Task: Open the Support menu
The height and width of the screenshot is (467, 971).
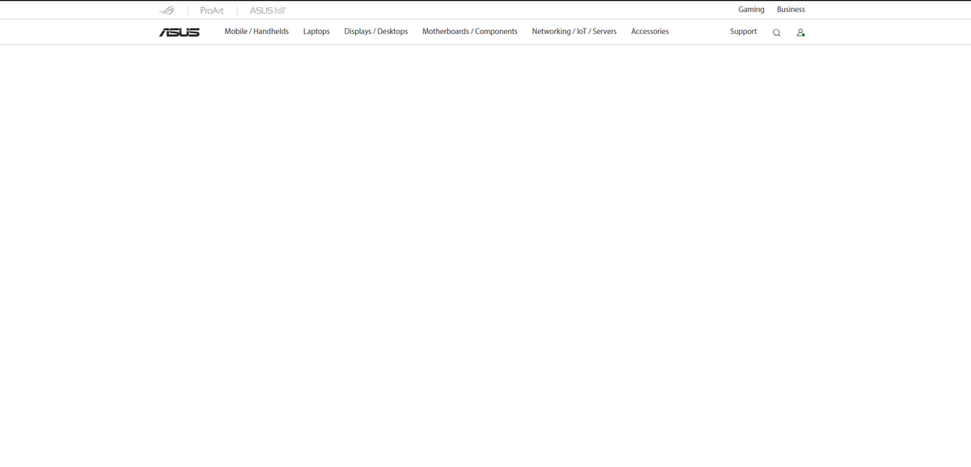Action: 744,32
